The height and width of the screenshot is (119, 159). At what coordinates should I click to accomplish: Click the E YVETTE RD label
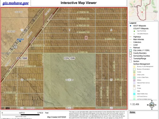coord(83,12)
